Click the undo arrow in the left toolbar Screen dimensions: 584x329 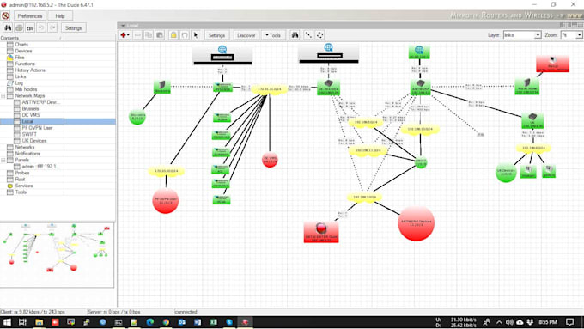pyautogui.click(x=41, y=28)
